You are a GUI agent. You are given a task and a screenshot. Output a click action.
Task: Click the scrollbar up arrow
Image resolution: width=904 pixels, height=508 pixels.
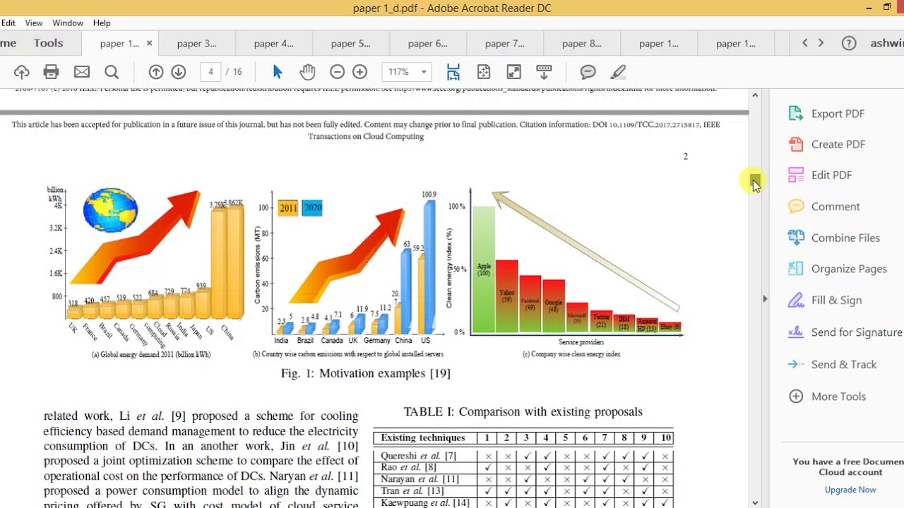click(755, 95)
